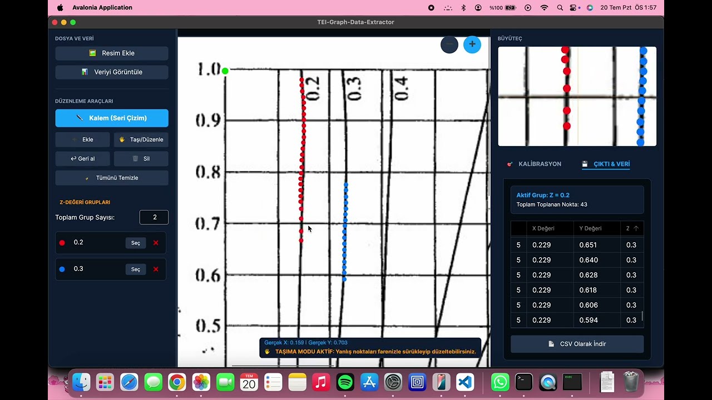Focus the Toplam Grup Sayısı input field
The height and width of the screenshot is (400, 712).
(x=154, y=217)
